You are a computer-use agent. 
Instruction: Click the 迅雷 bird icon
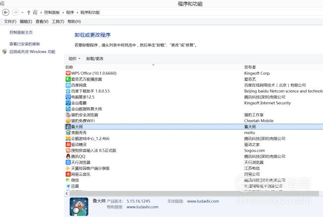coord(68,186)
